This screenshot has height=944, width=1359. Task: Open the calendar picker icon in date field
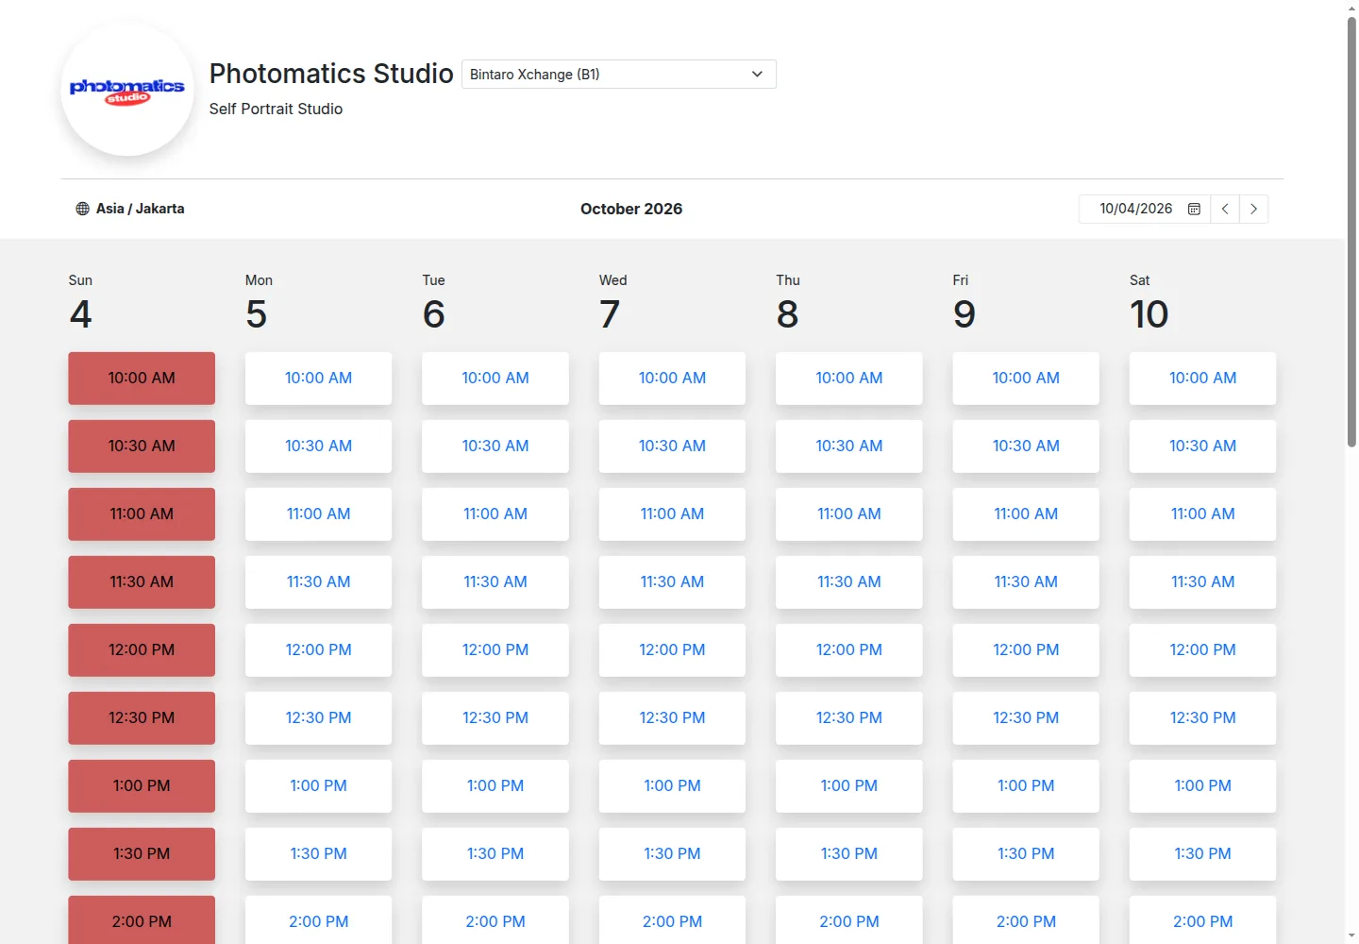coord(1194,209)
